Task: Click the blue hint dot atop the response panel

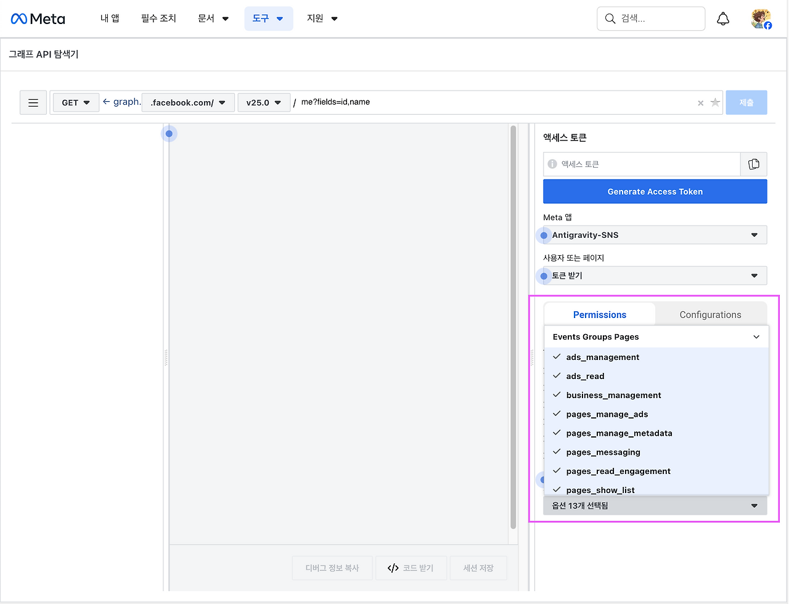Action: point(169,134)
